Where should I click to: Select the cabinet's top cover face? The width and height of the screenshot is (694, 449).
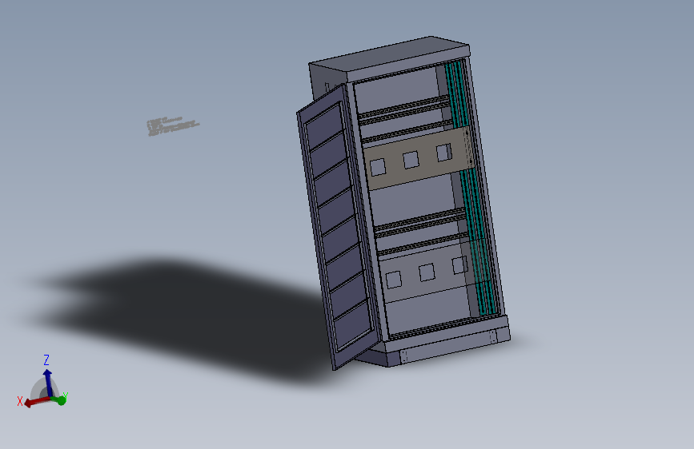390,54
